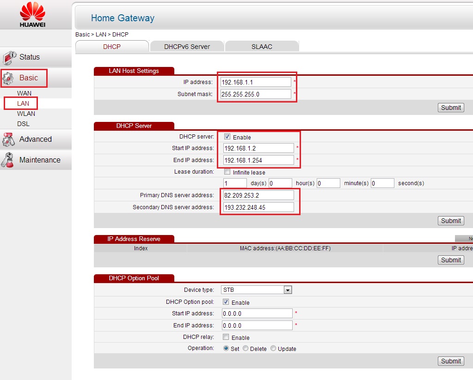Uncheck the DHCP Option pool Enable checkbox
Viewport: 473px width, 380px height.
226,302
